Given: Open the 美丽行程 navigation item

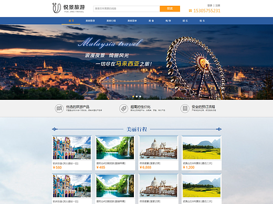Looking at the screenshot, I should coord(111,21).
